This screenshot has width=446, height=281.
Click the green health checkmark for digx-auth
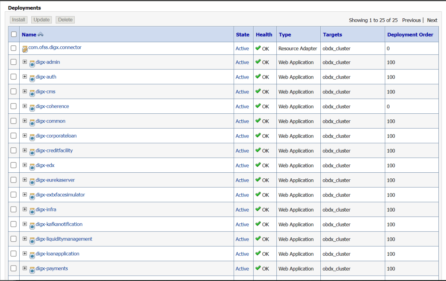pyautogui.click(x=258, y=76)
